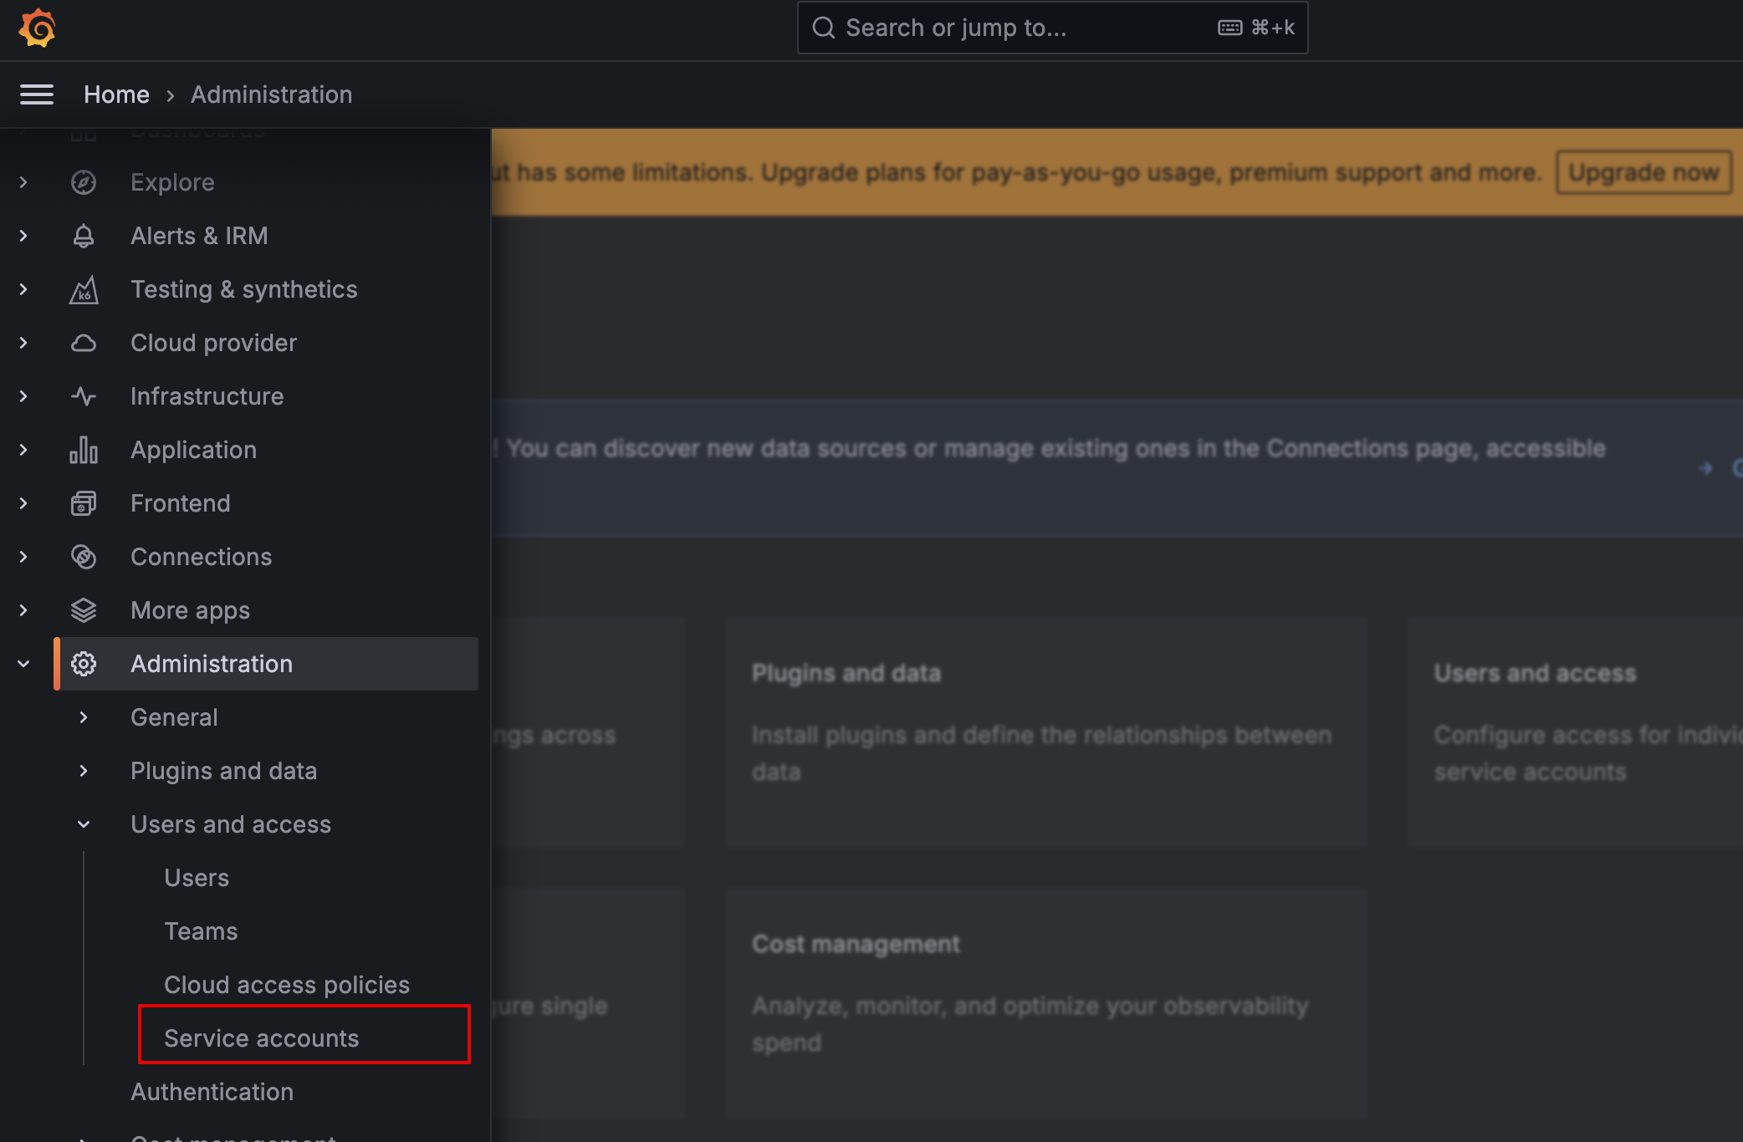Go to Teams page

pyautogui.click(x=201, y=931)
